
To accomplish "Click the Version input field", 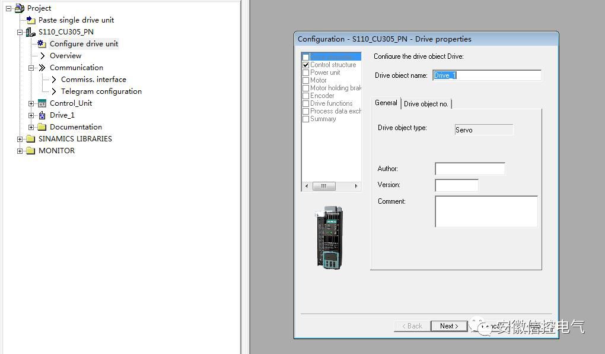I will coord(457,185).
